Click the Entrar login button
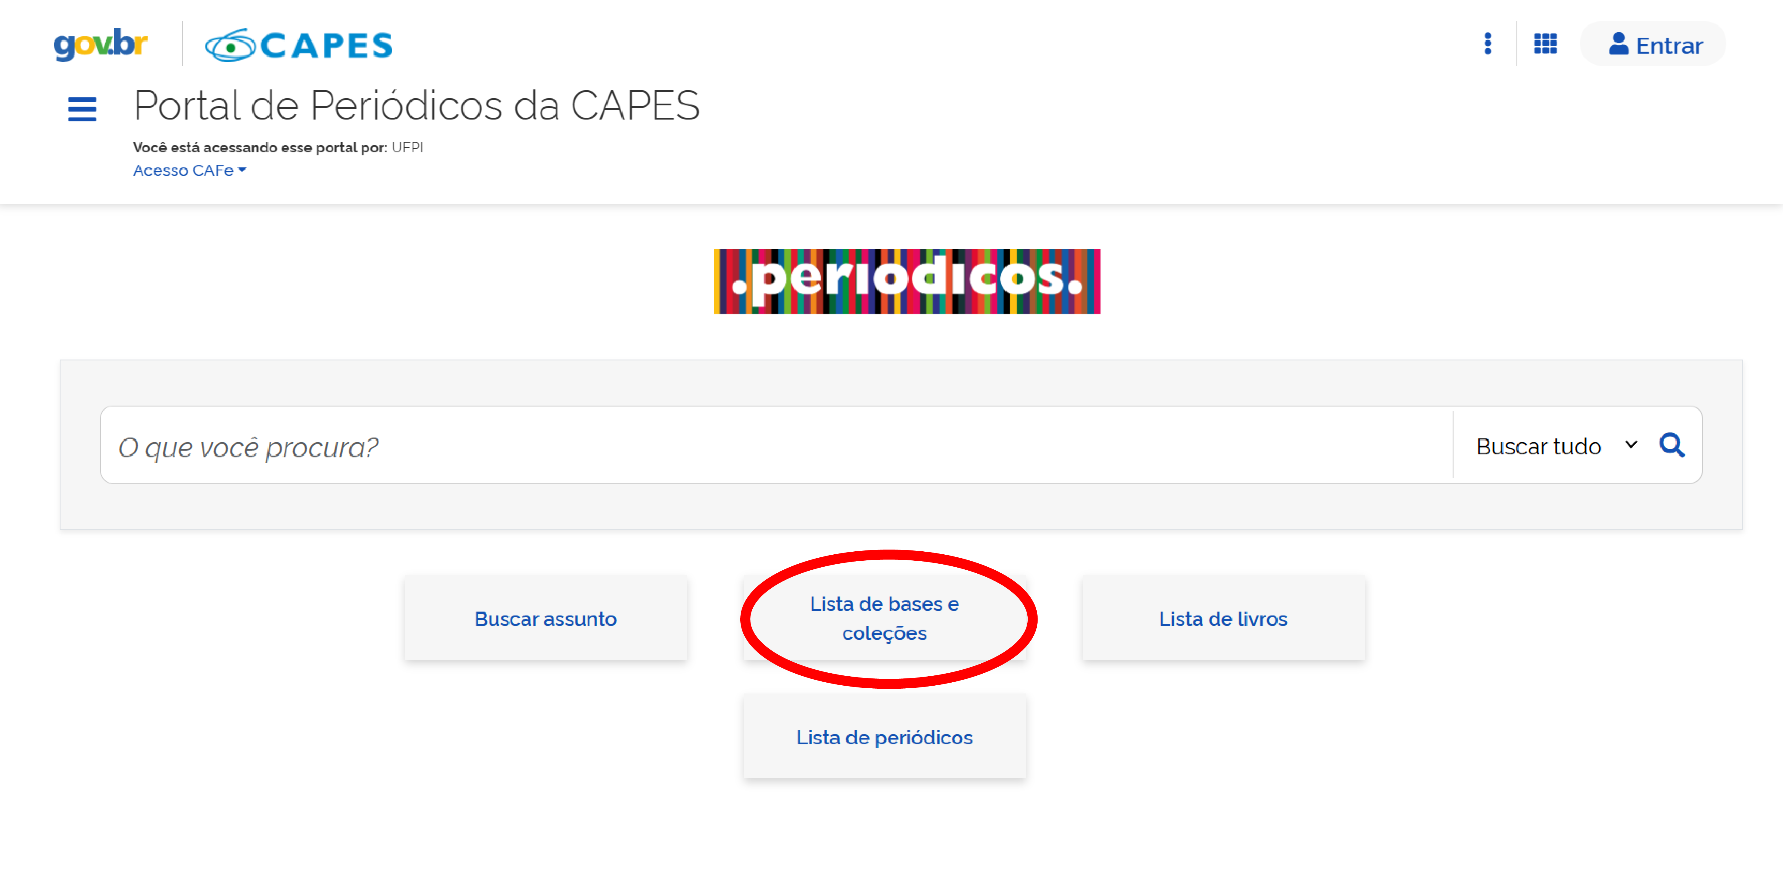 pyautogui.click(x=1653, y=44)
